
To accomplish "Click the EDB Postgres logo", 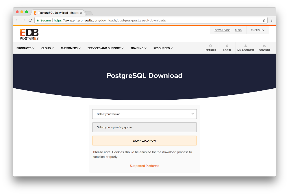I will [29, 34].
